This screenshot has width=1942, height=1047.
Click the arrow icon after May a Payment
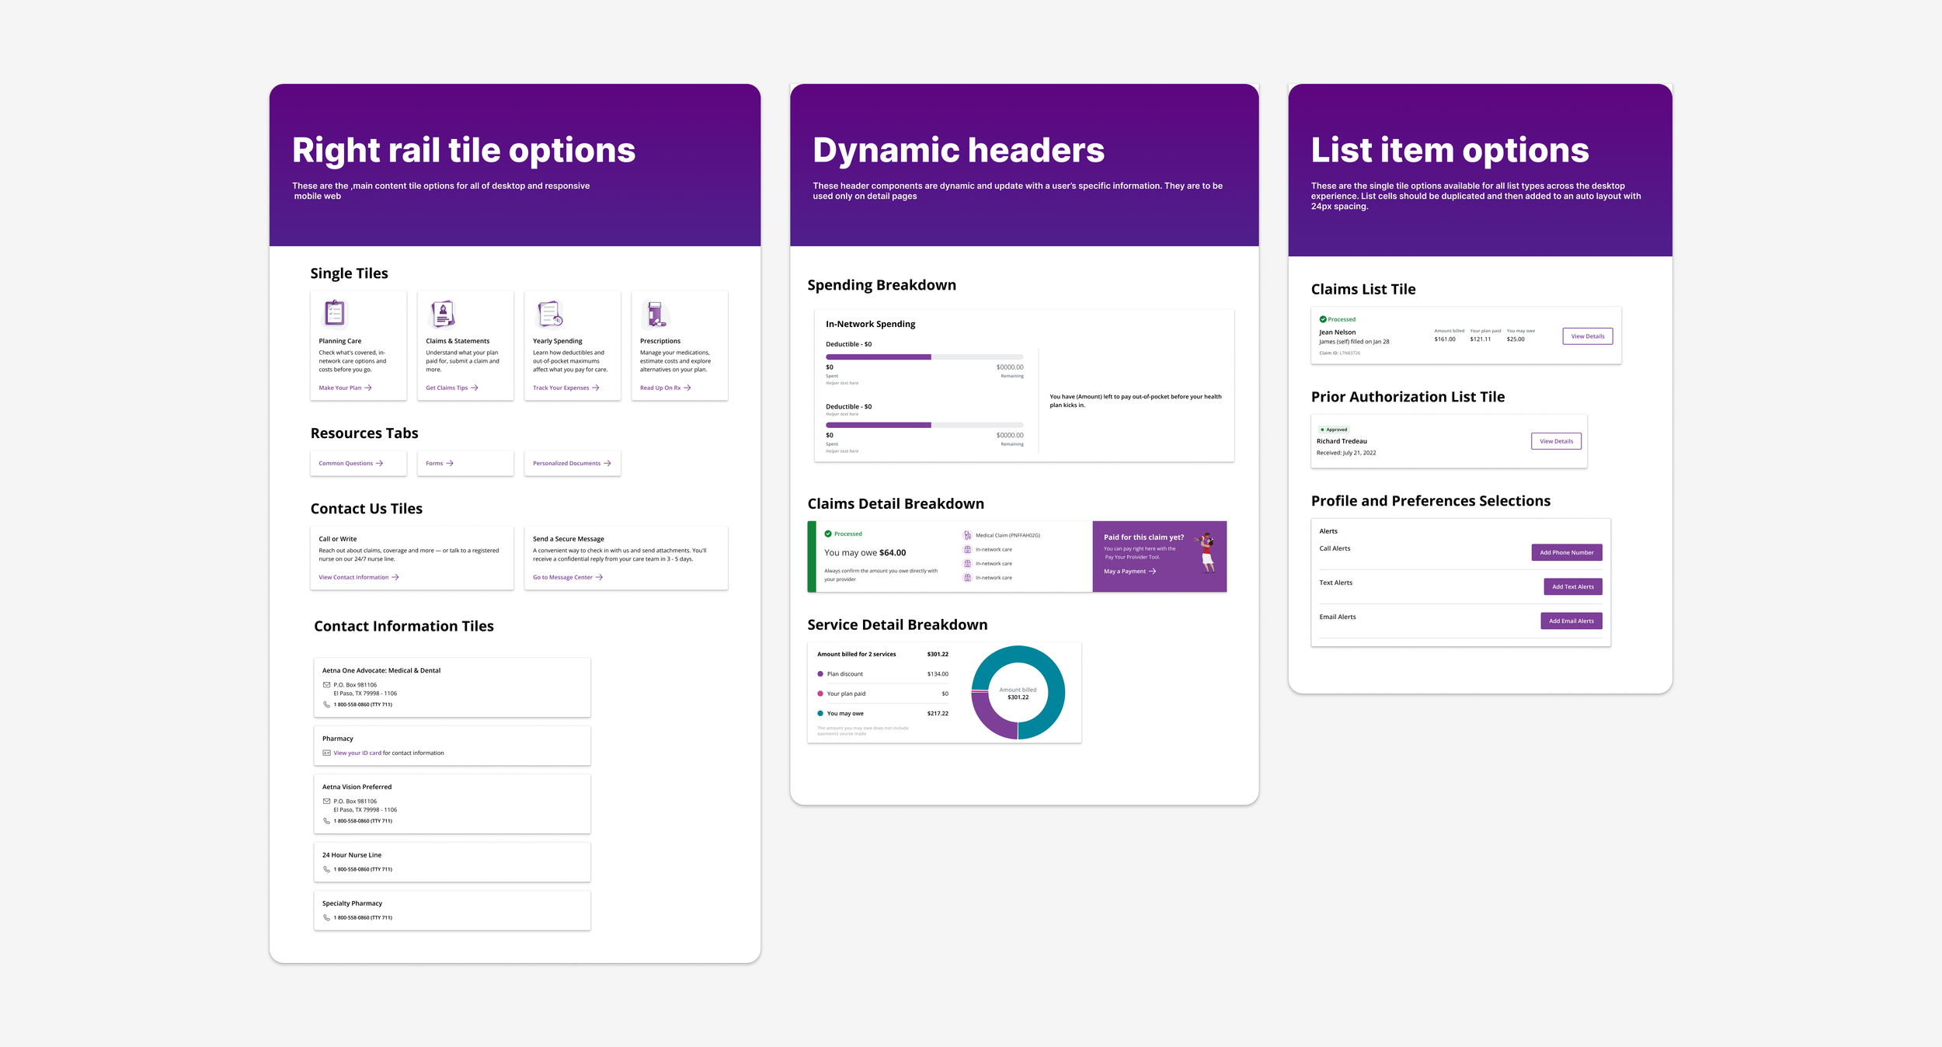pyautogui.click(x=1152, y=571)
